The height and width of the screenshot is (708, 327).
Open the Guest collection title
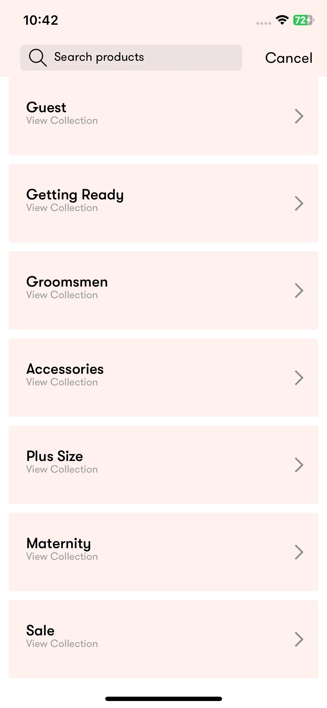pos(46,107)
